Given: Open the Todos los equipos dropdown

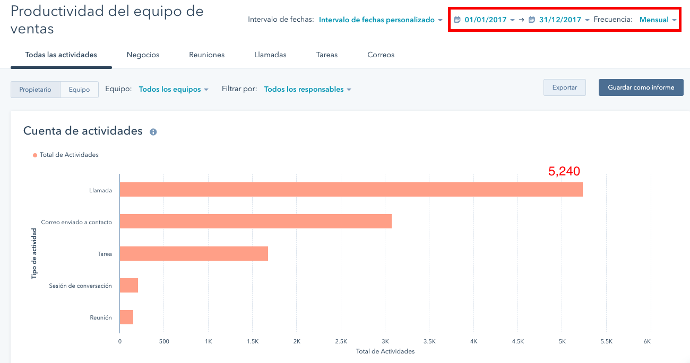Looking at the screenshot, I should [x=173, y=90].
